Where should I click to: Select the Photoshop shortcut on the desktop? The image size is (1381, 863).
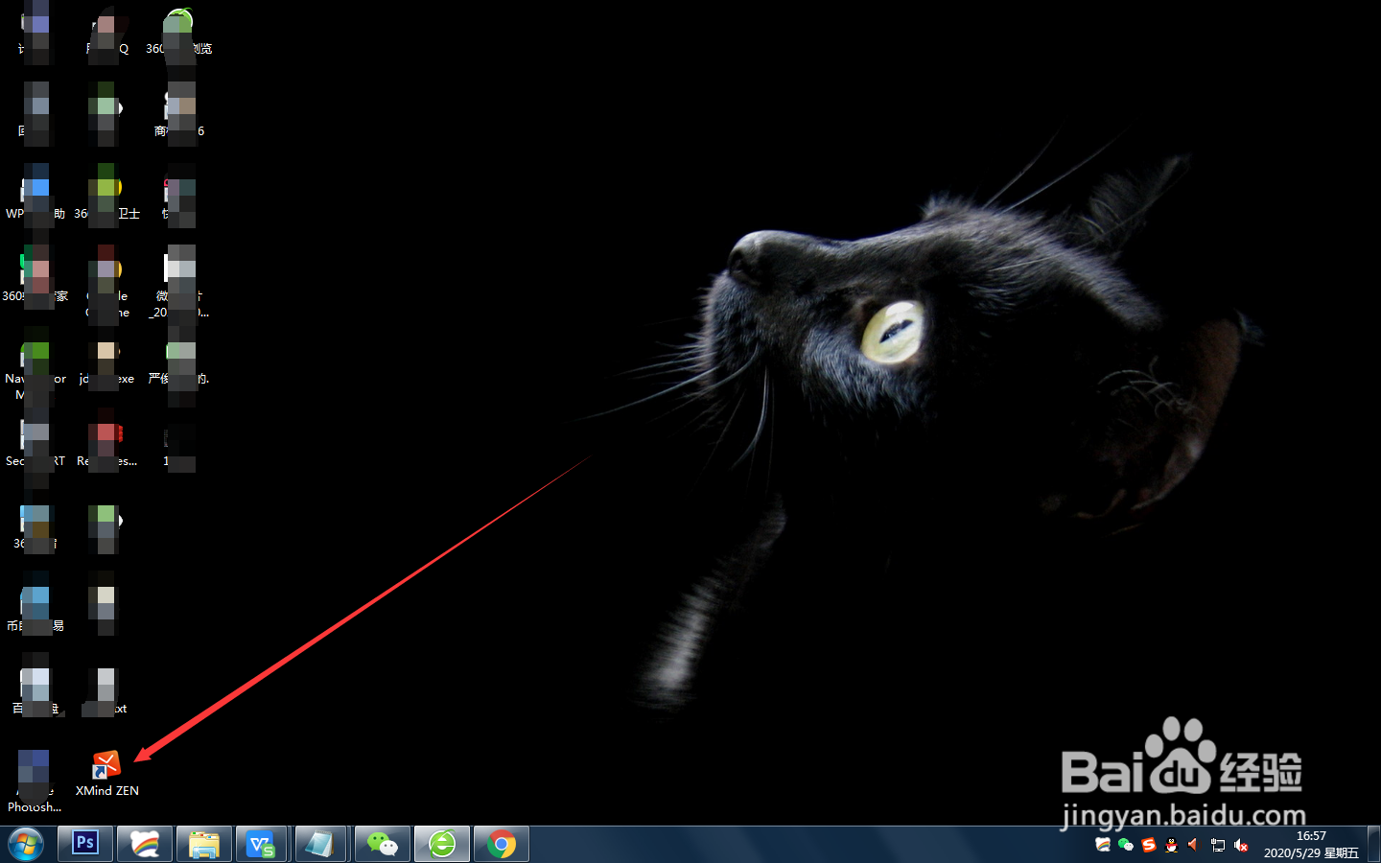35,781
